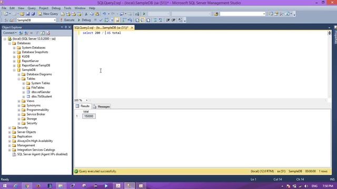337x189 pixels.
Task: Expand the Views folder node
Action: (19, 101)
